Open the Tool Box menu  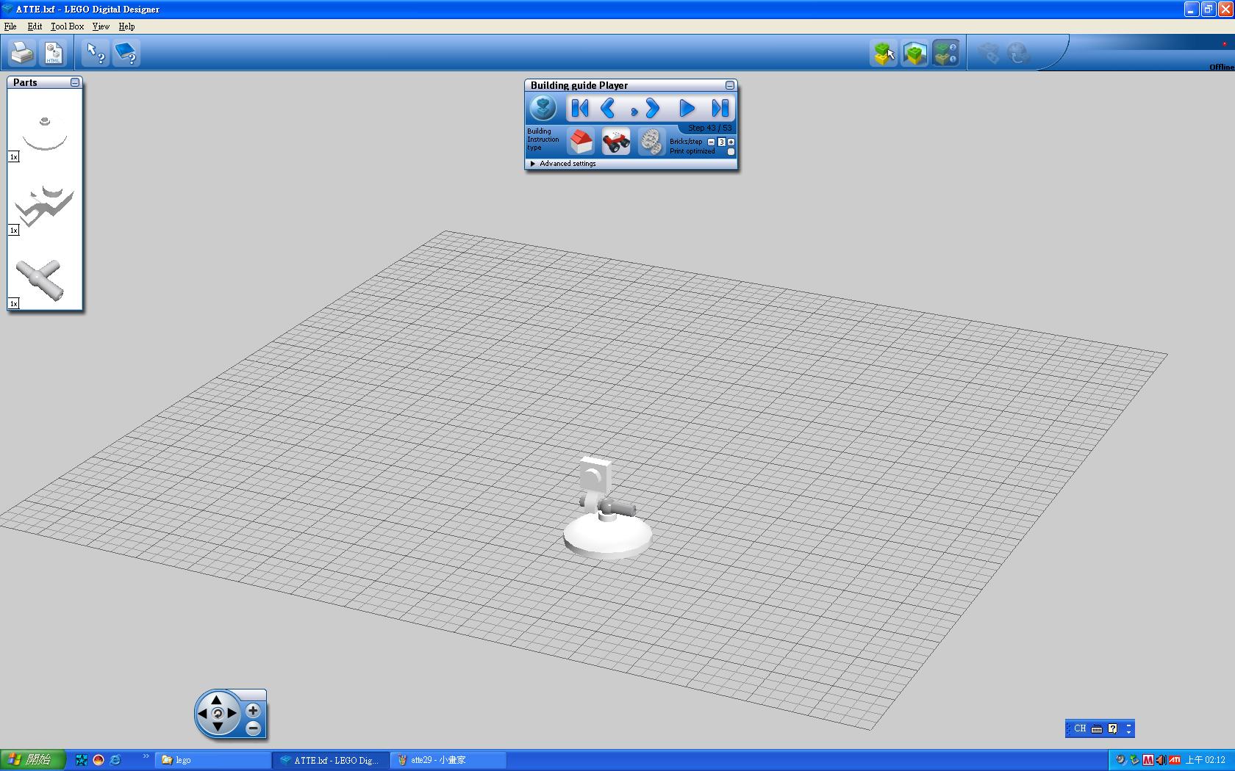68,26
